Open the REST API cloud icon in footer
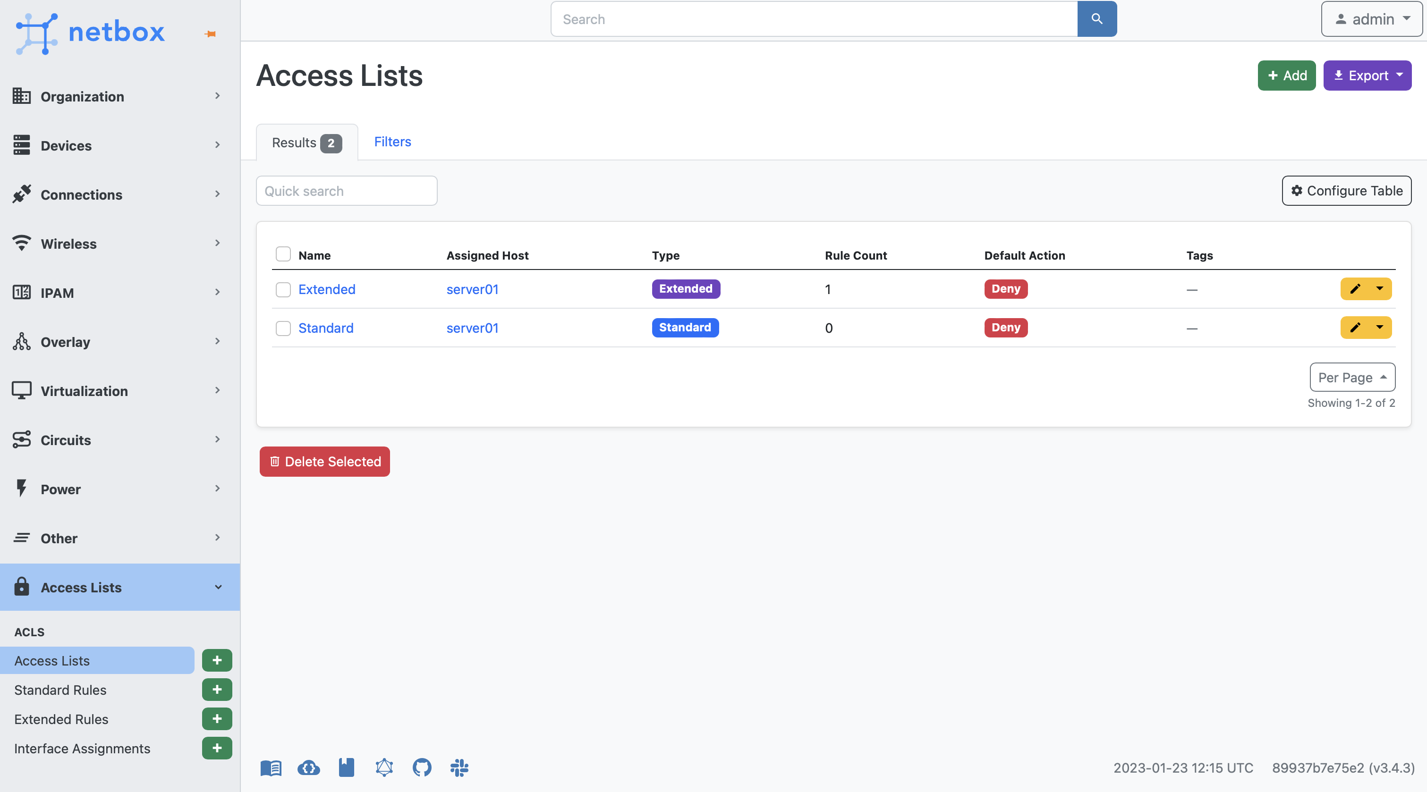 [x=308, y=768]
